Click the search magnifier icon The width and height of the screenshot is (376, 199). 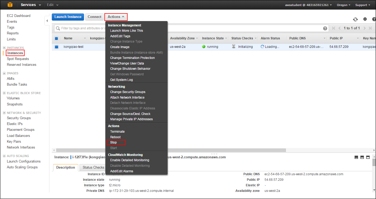click(58, 28)
